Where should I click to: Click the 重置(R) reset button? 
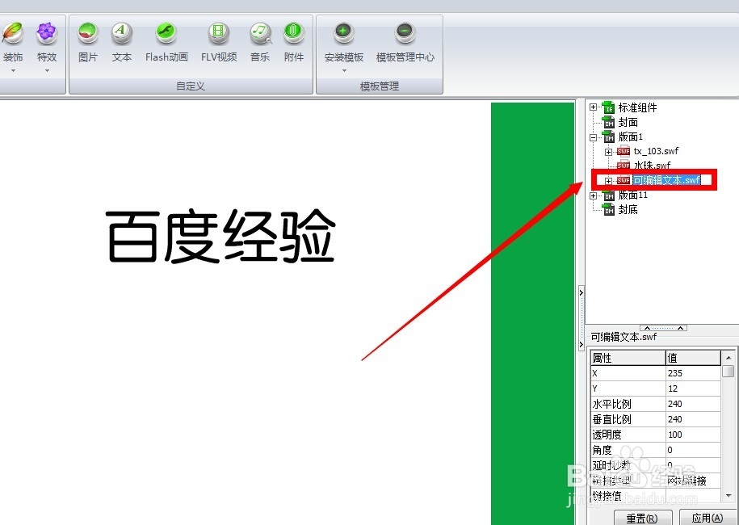tap(642, 518)
